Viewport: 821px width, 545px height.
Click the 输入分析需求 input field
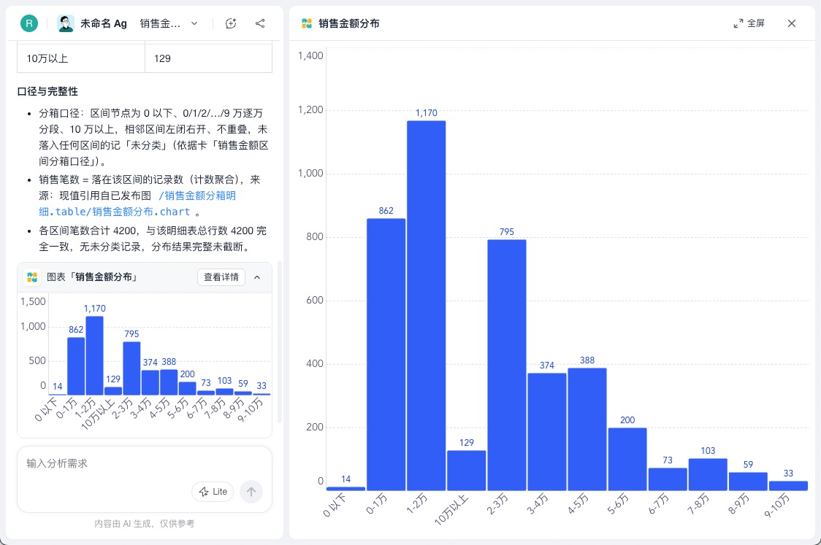tap(145, 463)
